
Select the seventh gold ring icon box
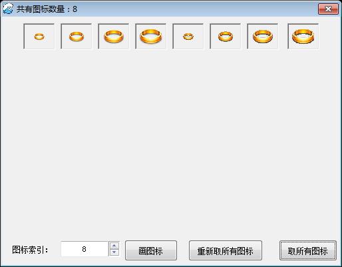coord(263,37)
